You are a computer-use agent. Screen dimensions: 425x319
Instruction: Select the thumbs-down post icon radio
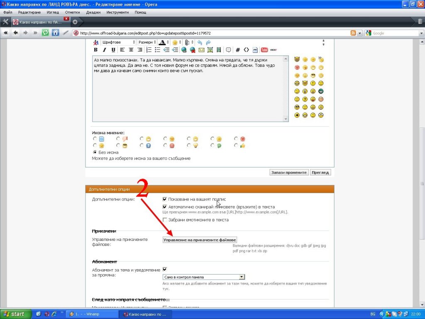coord(118,139)
